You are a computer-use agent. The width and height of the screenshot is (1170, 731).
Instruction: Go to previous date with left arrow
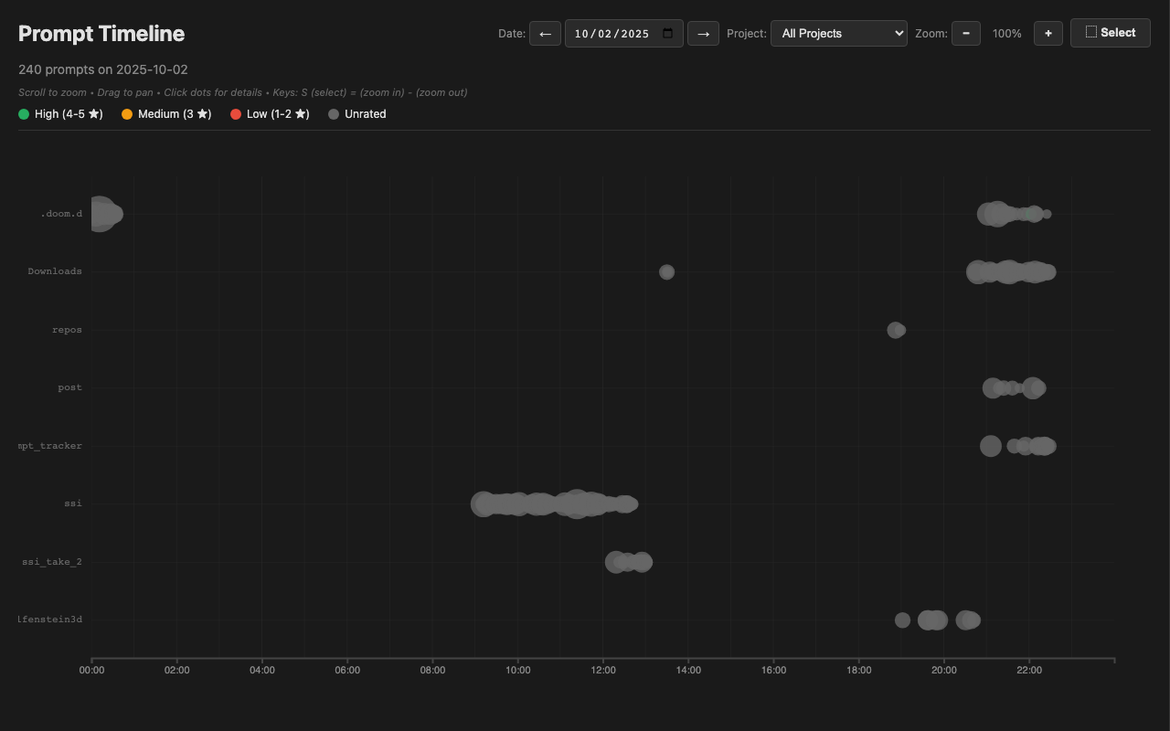pyautogui.click(x=545, y=34)
